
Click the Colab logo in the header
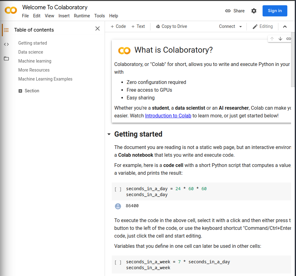click(11, 11)
